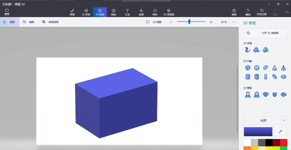Viewport: 291px width, 150px height.
Task: Activate the Crop tool
Action: tap(28, 22)
